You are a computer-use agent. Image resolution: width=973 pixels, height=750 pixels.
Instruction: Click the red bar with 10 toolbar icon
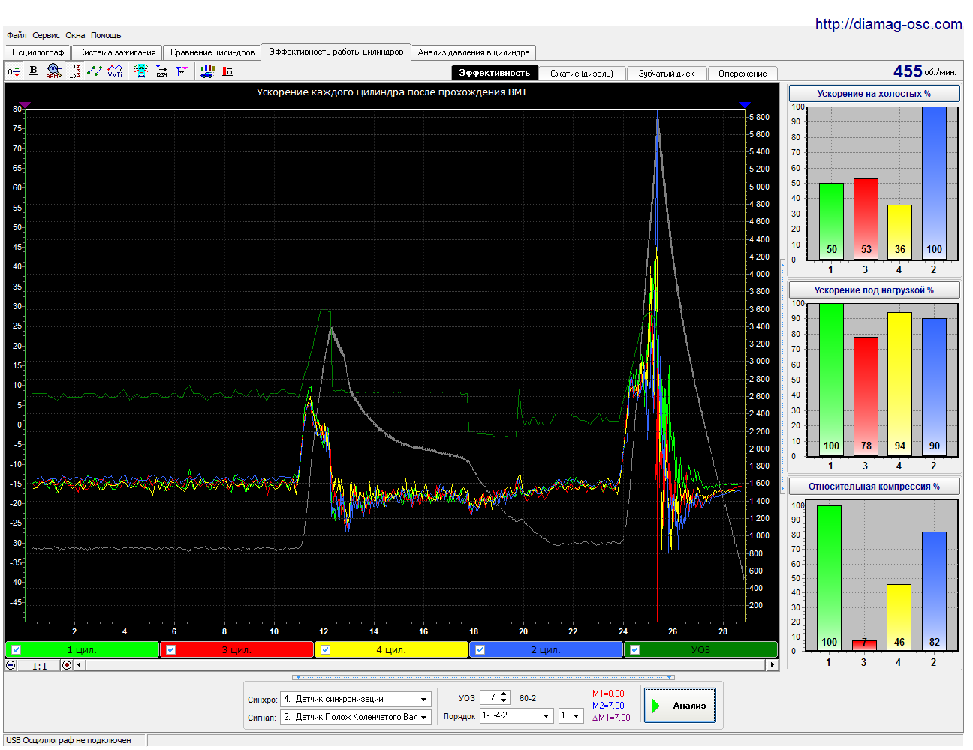tap(227, 71)
